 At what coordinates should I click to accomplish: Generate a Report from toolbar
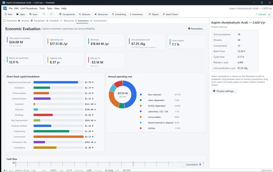154,14
